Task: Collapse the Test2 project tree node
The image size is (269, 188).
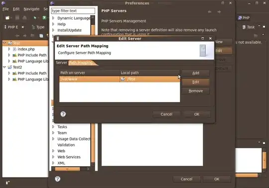Action: coord(4,67)
